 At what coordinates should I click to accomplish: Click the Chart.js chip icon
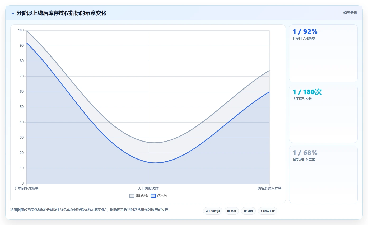[x=207, y=211]
